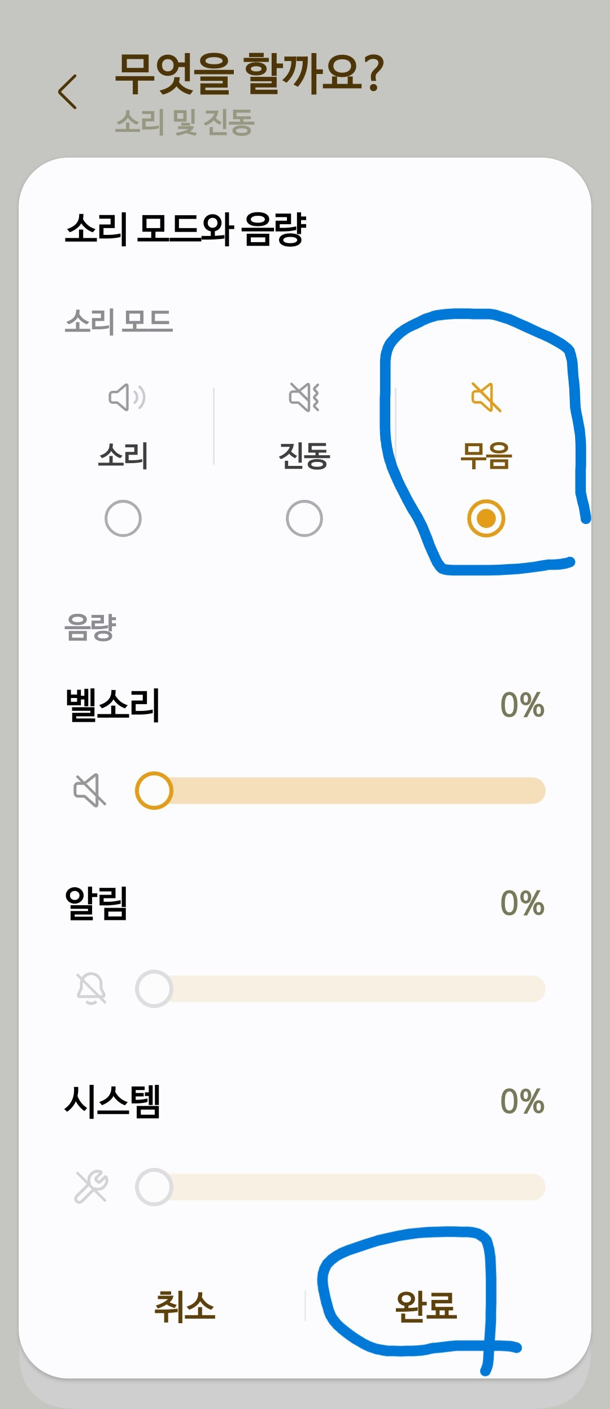Tap the 벨소리 muted speaker icon
Viewport: 610px width, 1409px height.
[90, 790]
